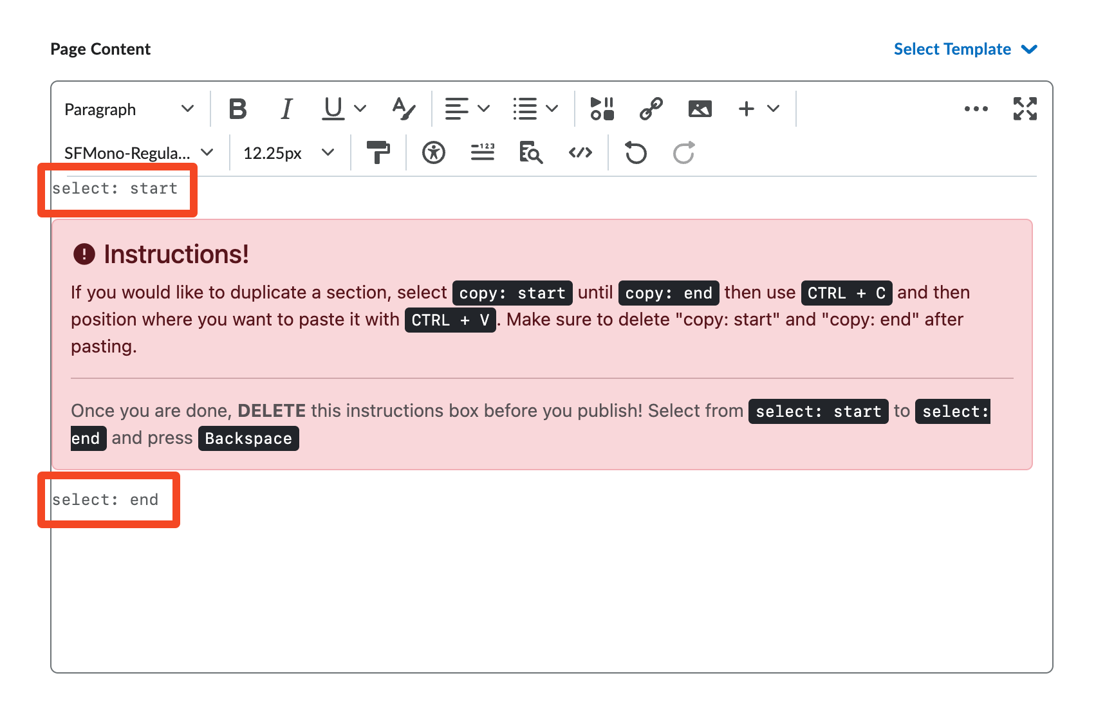Show more actions with the ellipsis menu
The height and width of the screenshot is (716, 1096).
tap(976, 109)
